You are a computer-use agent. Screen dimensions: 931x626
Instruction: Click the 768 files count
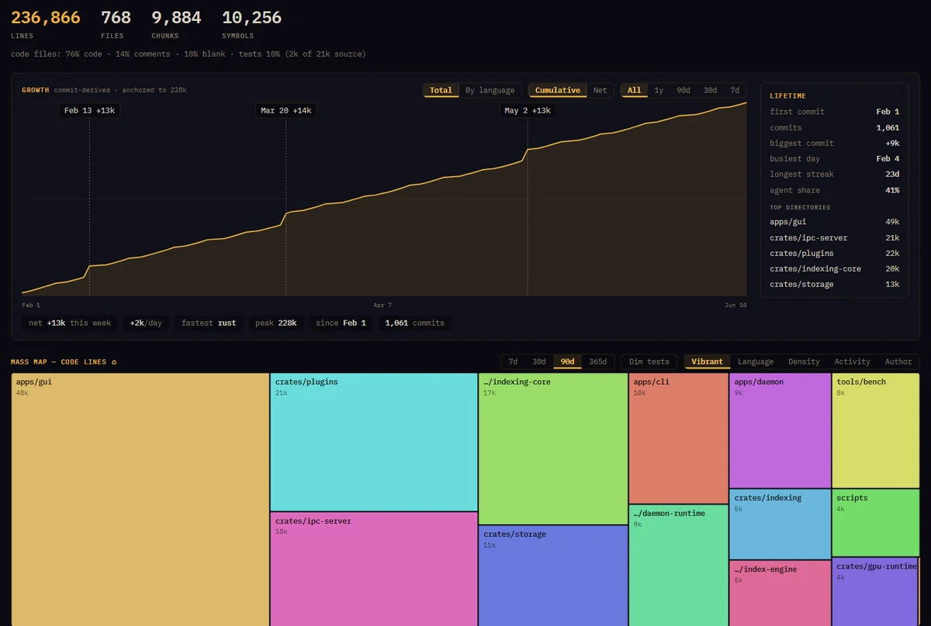point(116,17)
